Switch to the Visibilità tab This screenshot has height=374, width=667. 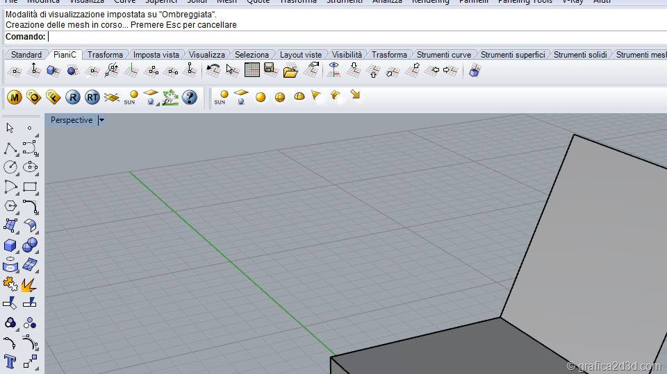pos(347,55)
